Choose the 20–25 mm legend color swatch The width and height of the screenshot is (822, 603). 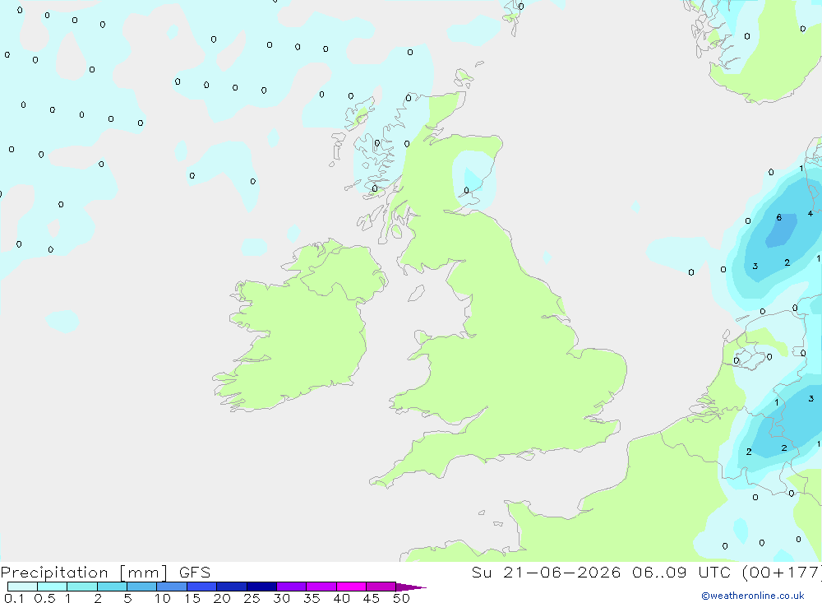click(x=232, y=587)
